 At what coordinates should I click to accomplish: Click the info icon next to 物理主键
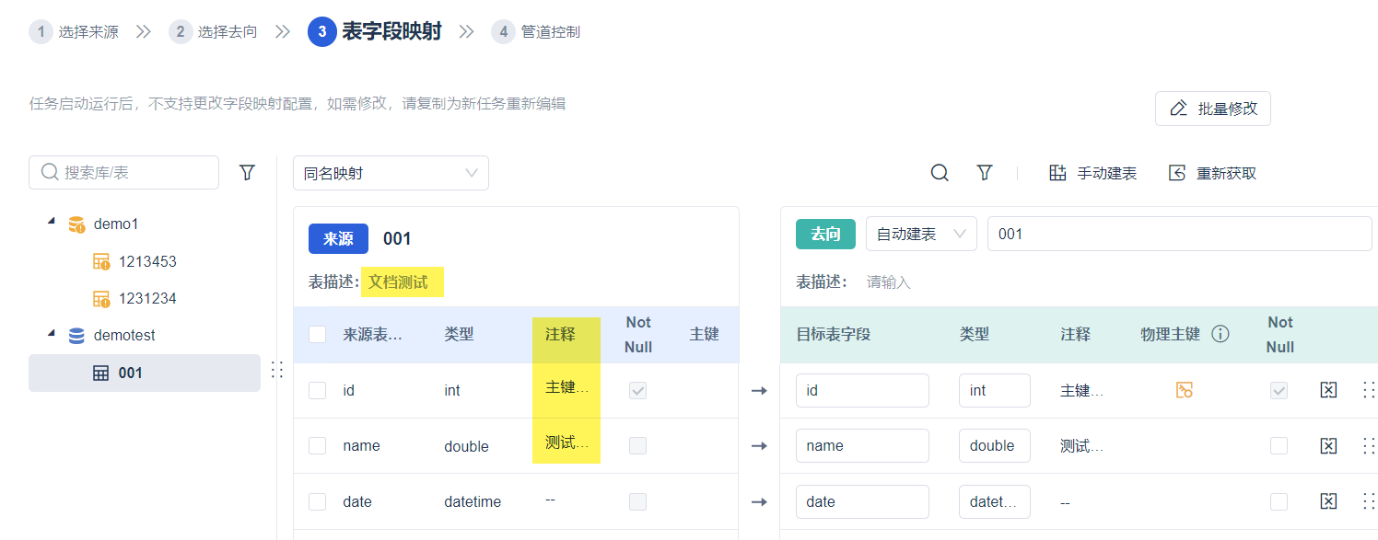[1220, 334]
